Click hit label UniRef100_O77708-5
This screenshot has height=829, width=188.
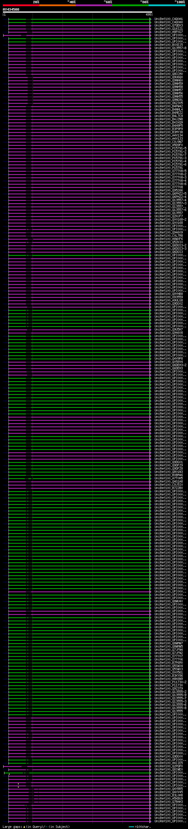coord(170,171)
